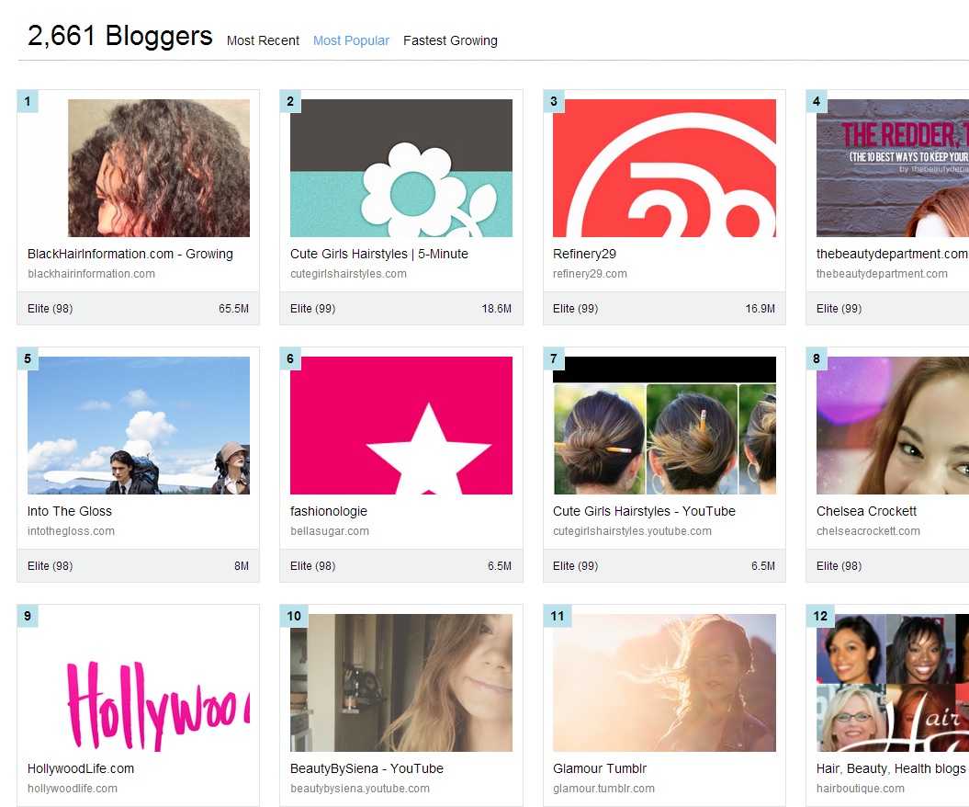Open the Cute Girls Hairstyles YouTube bun thumbnail

click(x=664, y=426)
